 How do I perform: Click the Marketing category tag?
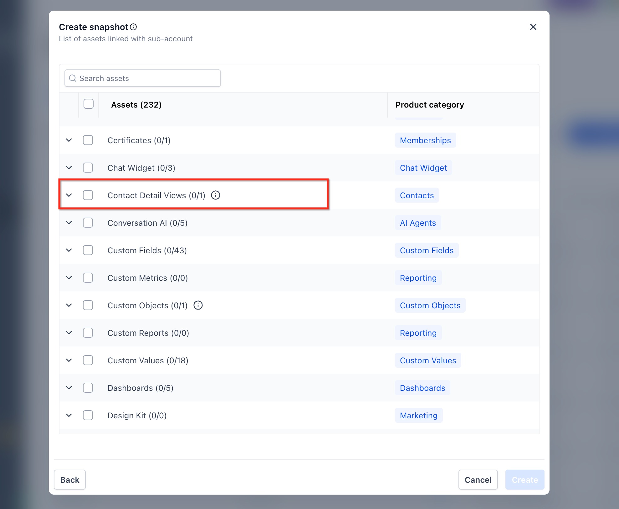419,415
